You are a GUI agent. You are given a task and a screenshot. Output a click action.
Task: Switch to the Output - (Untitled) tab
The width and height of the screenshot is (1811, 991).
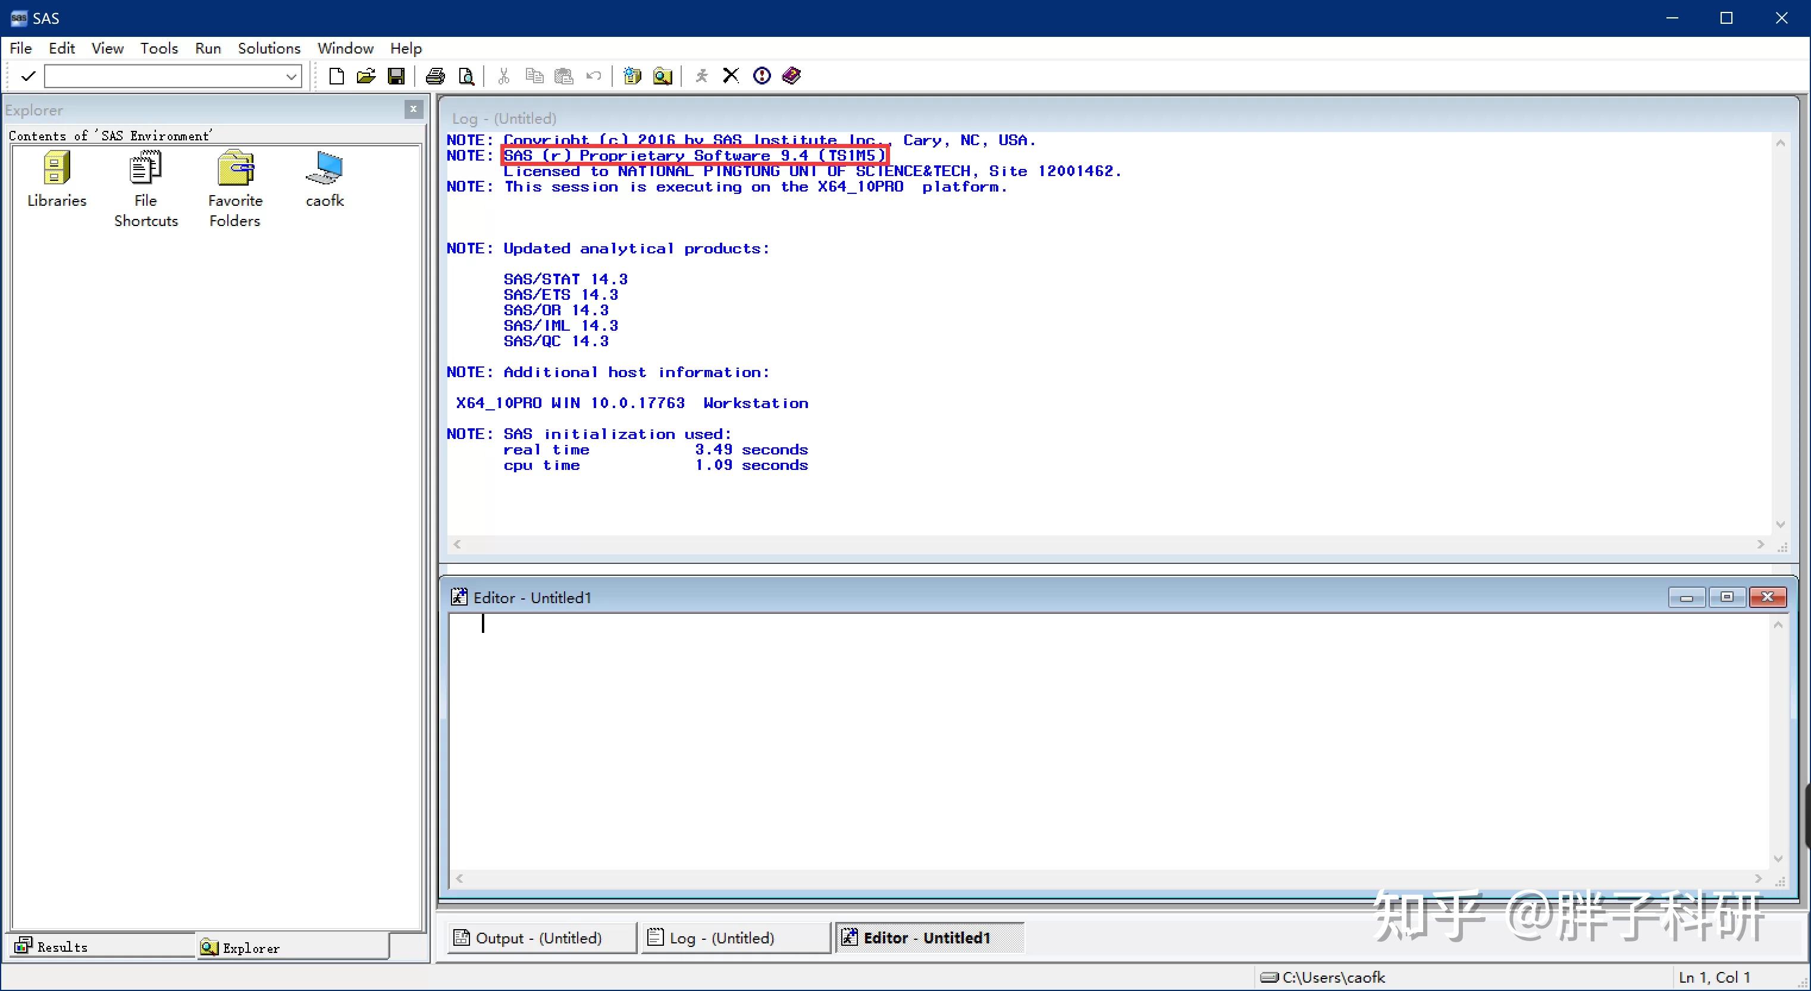click(x=538, y=937)
